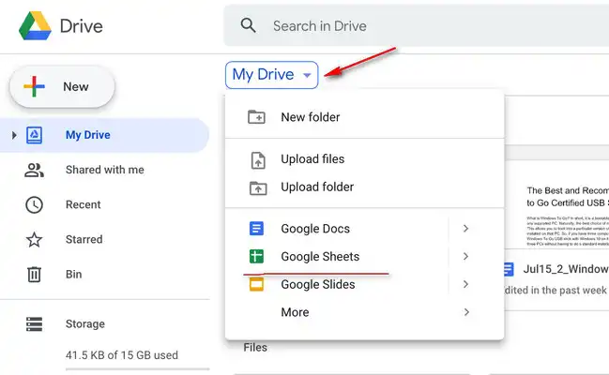609x375 pixels.
Task: Expand the Google Docs submenu arrow
Action: click(x=466, y=229)
